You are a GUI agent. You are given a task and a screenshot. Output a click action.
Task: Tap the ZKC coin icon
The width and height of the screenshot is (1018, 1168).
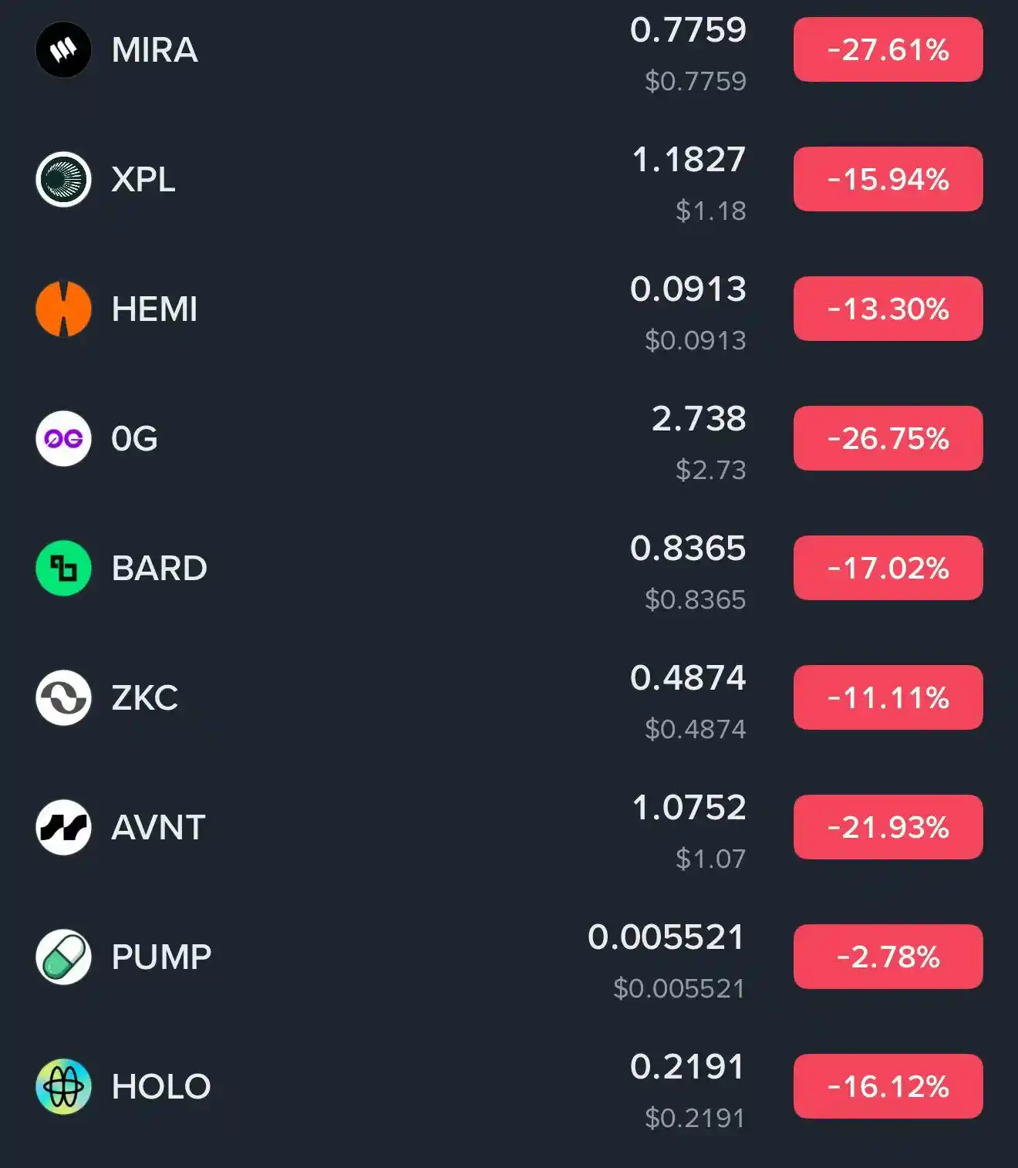(x=63, y=698)
